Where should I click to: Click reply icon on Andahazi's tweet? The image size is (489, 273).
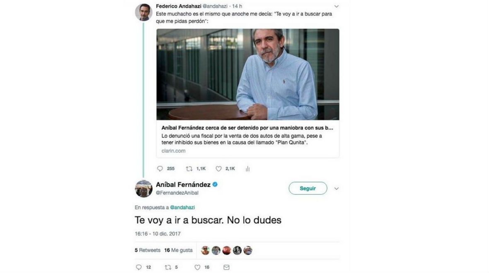(x=160, y=169)
